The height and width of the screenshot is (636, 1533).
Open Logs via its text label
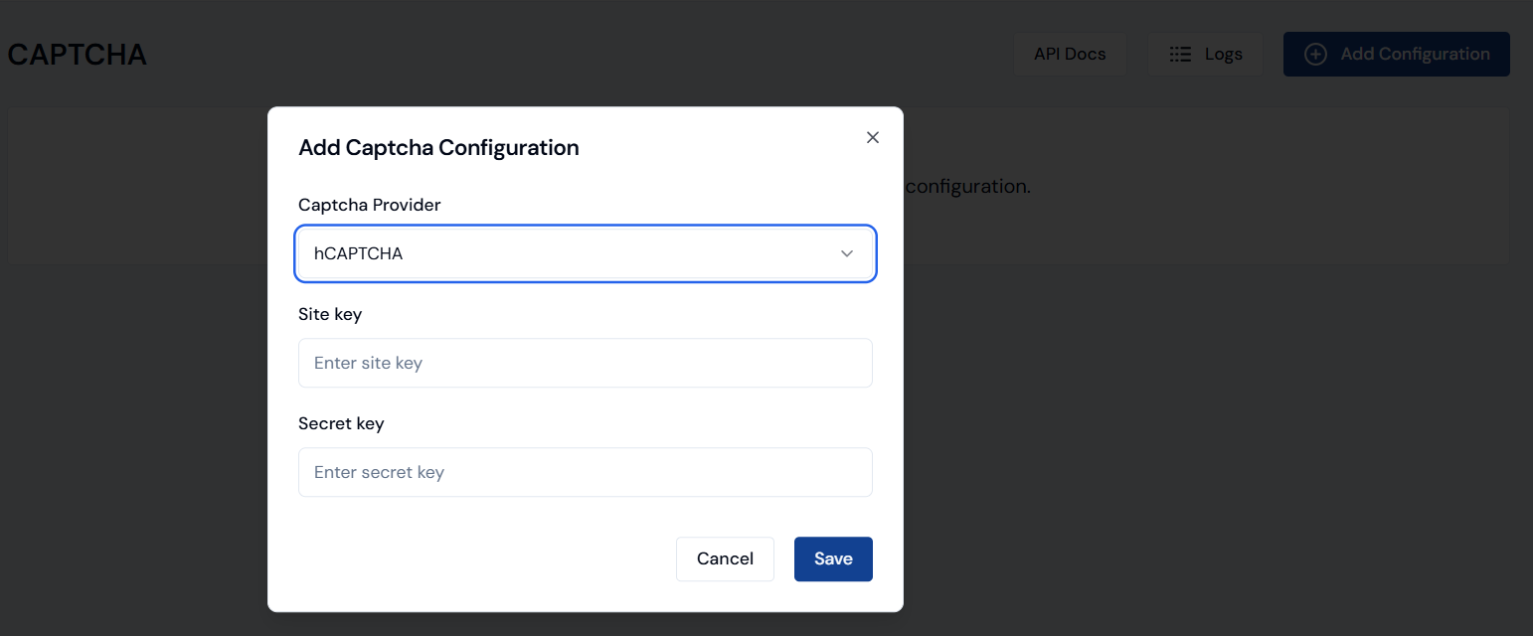[x=1223, y=55]
